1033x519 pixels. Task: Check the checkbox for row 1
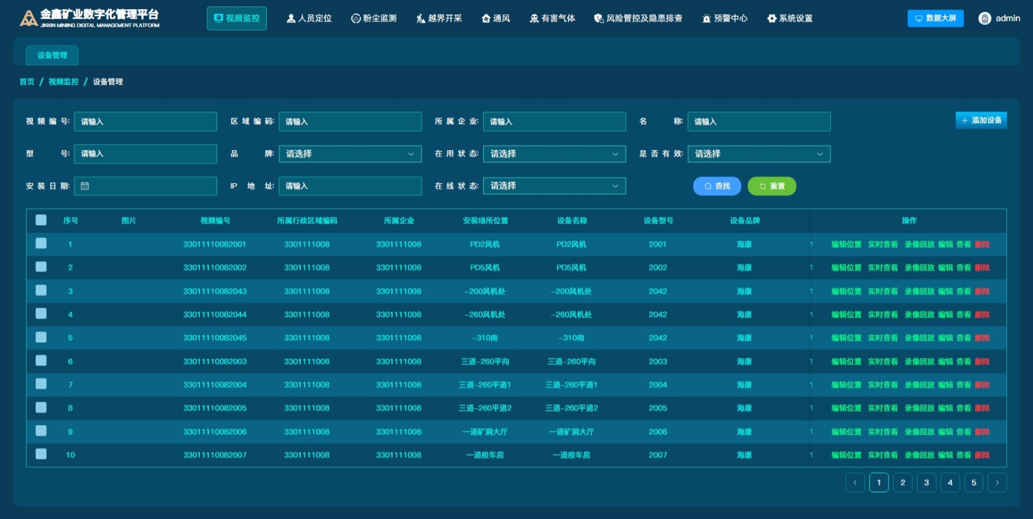coord(41,244)
